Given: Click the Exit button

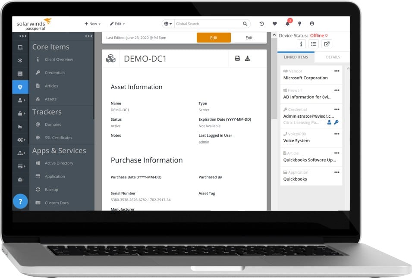Looking at the screenshot, I should (249, 37).
